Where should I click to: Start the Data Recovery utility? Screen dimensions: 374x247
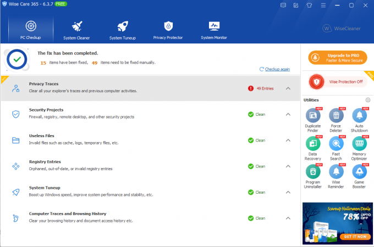[313, 148]
